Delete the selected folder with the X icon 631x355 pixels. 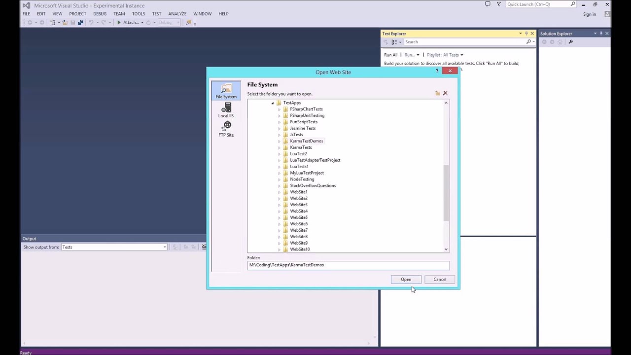[x=445, y=93]
